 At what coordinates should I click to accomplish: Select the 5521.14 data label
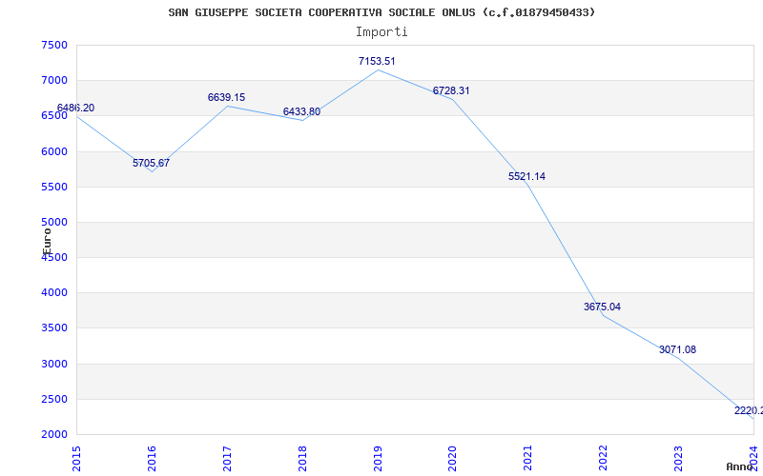click(x=527, y=177)
